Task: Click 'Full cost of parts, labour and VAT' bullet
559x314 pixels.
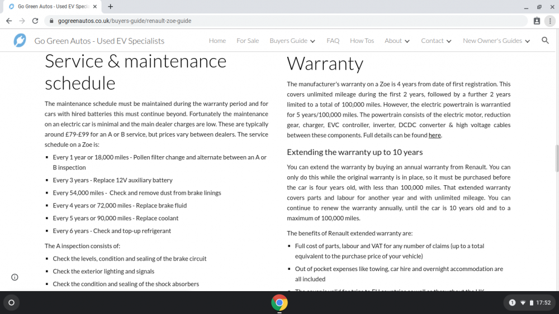Action: click(x=390, y=251)
